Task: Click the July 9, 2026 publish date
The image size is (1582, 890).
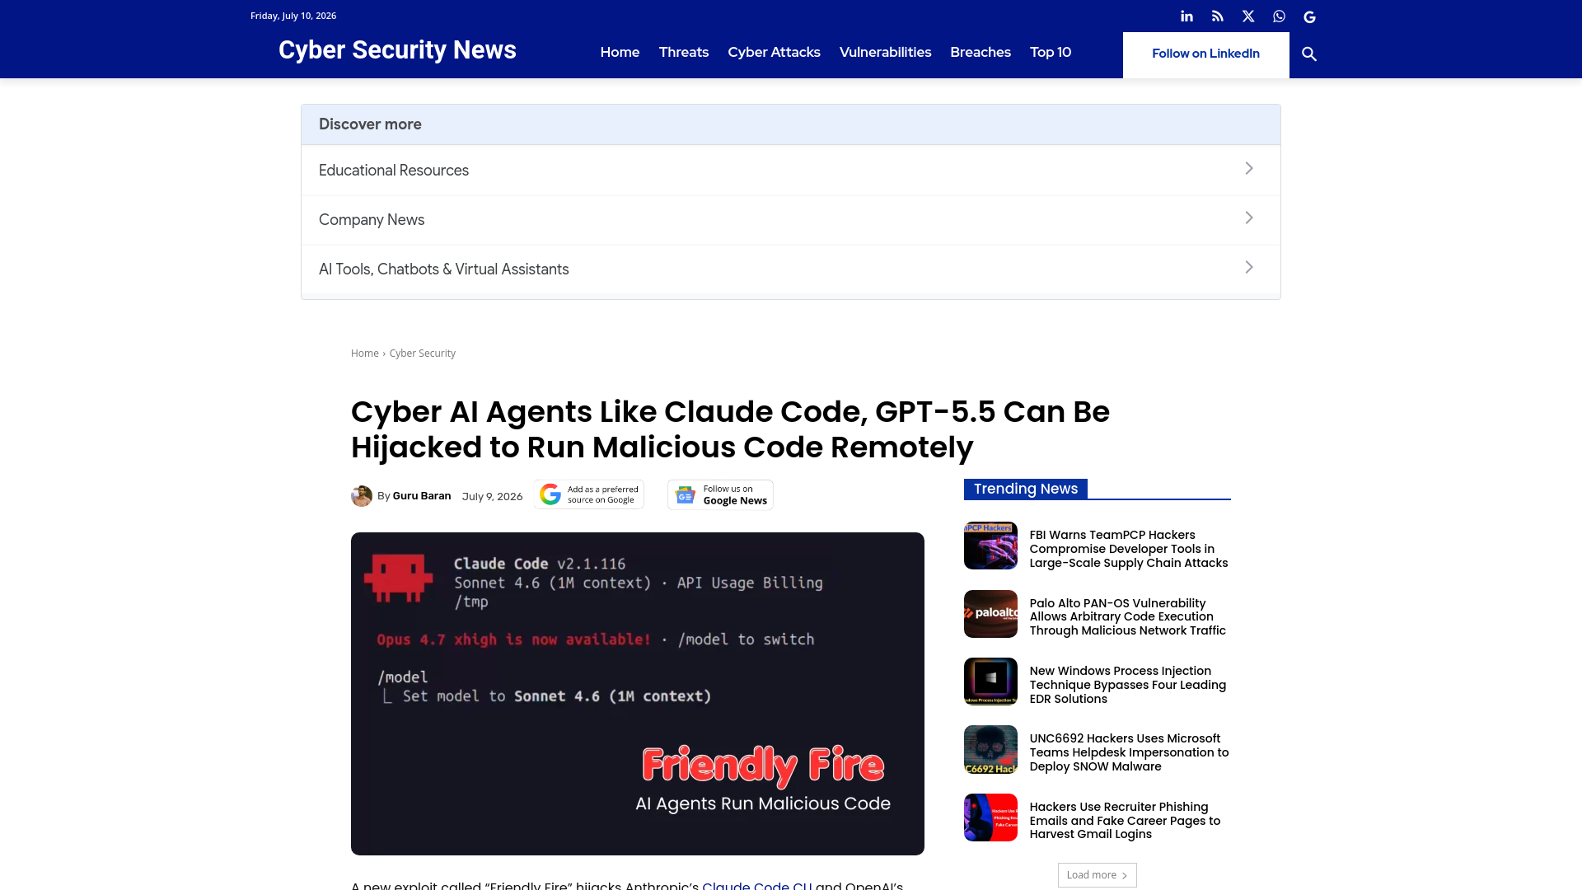Action: point(492,497)
